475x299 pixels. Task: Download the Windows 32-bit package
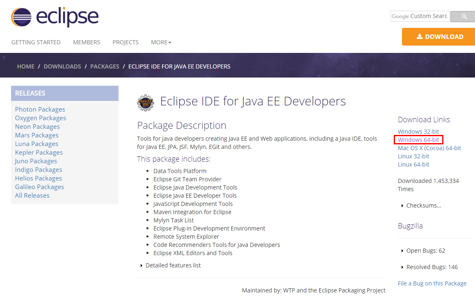(x=418, y=132)
